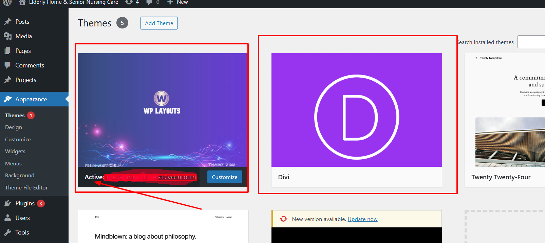Open Themes submenu item
The image size is (545, 243).
click(x=15, y=115)
